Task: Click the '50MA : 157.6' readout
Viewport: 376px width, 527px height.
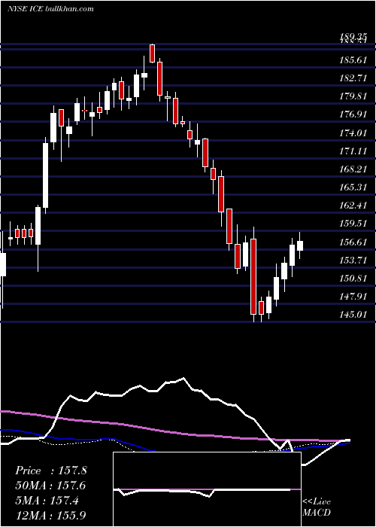Action: [x=50, y=486]
